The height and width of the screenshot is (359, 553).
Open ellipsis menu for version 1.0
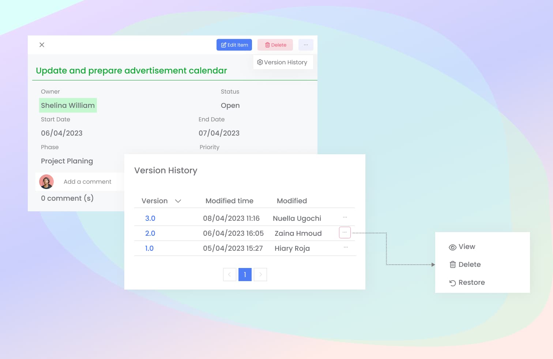[x=346, y=247]
